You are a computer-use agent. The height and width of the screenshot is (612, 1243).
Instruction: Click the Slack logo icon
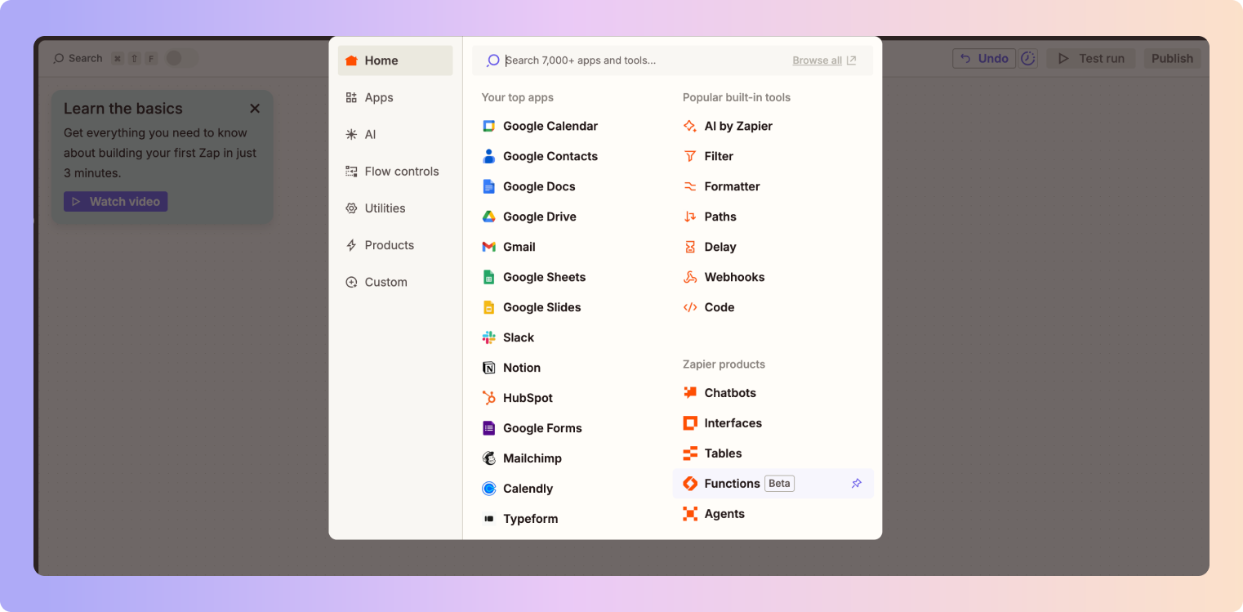click(x=489, y=337)
